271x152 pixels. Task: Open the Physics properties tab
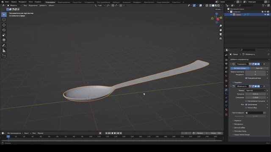click(226, 98)
